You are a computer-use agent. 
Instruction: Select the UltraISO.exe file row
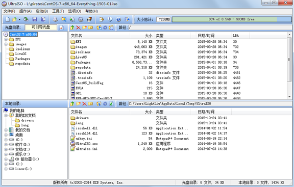coord(149,144)
